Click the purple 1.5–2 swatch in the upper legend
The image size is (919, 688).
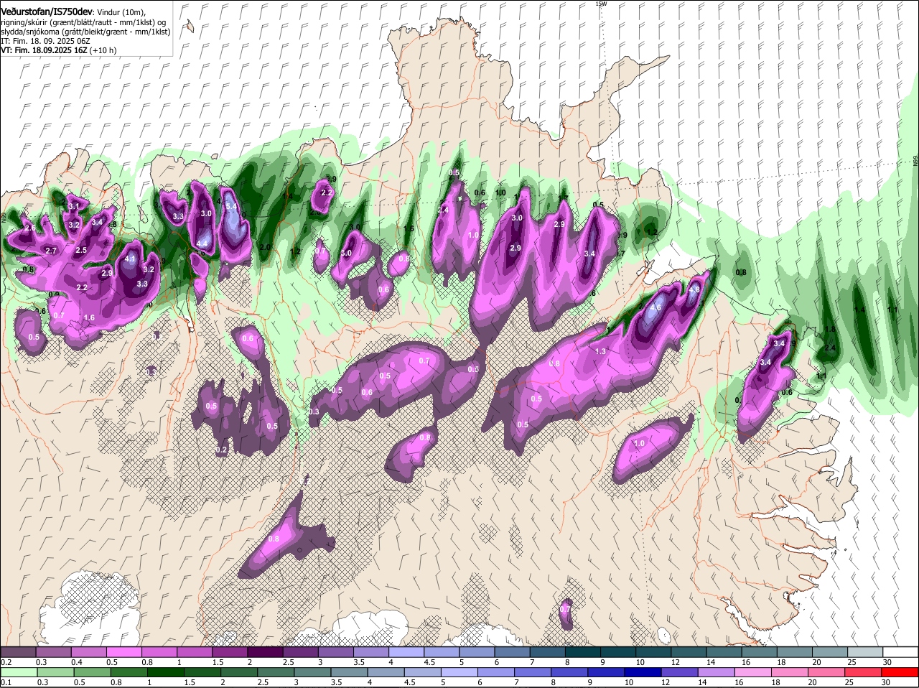click(230, 651)
